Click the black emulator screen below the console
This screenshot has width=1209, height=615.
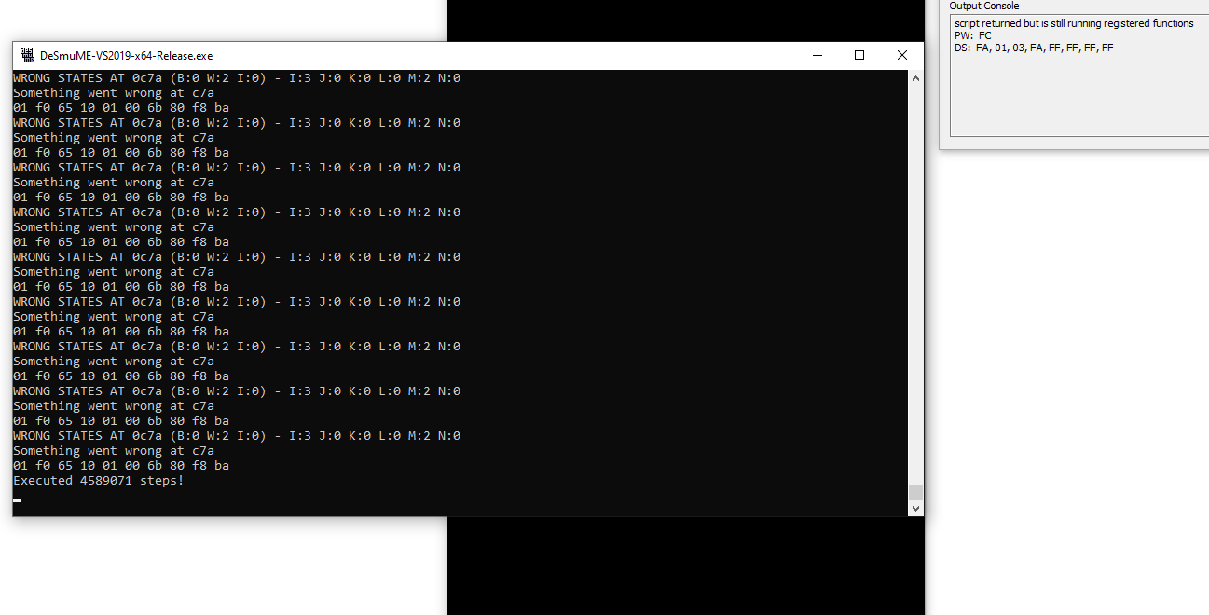pos(686,566)
